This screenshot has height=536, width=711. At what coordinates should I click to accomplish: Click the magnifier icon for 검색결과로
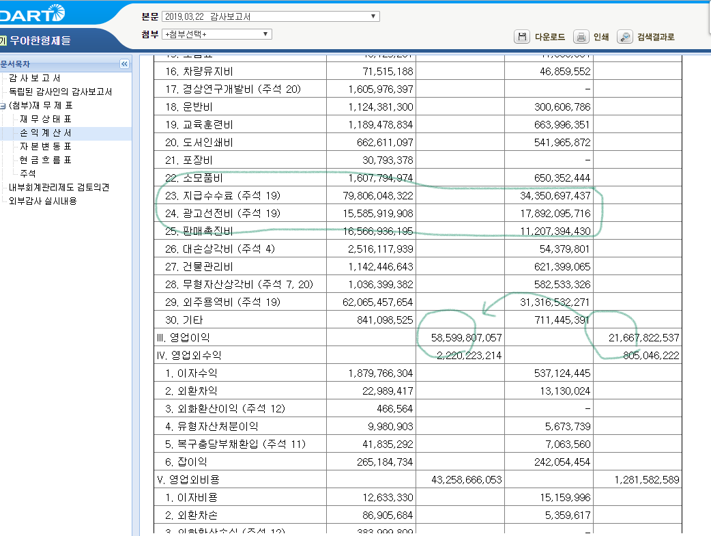click(625, 37)
